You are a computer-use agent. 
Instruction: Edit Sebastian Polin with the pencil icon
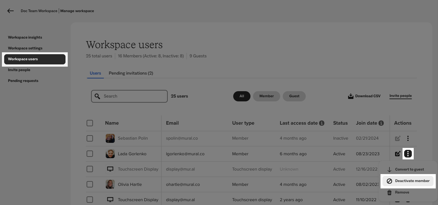pos(397,138)
